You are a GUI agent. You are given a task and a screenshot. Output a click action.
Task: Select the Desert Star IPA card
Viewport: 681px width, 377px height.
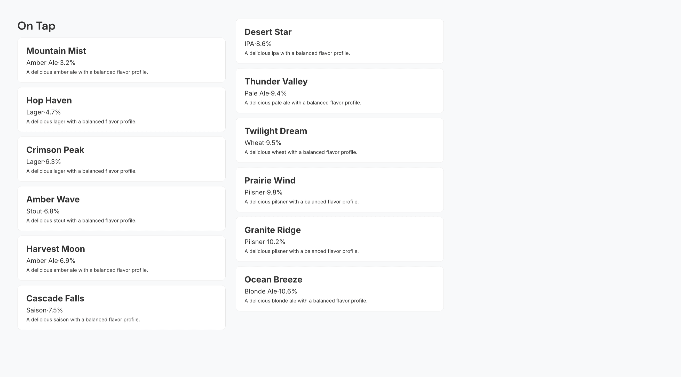tap(339, 41)
